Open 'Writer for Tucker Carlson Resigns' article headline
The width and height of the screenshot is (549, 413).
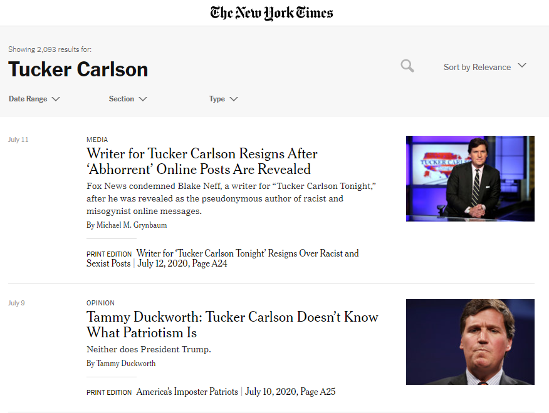202,161
